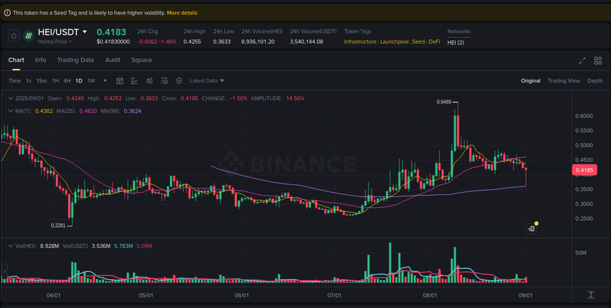Collapse the MA indicator values row
Screen dimensions: 611x308
click(10, 111)
